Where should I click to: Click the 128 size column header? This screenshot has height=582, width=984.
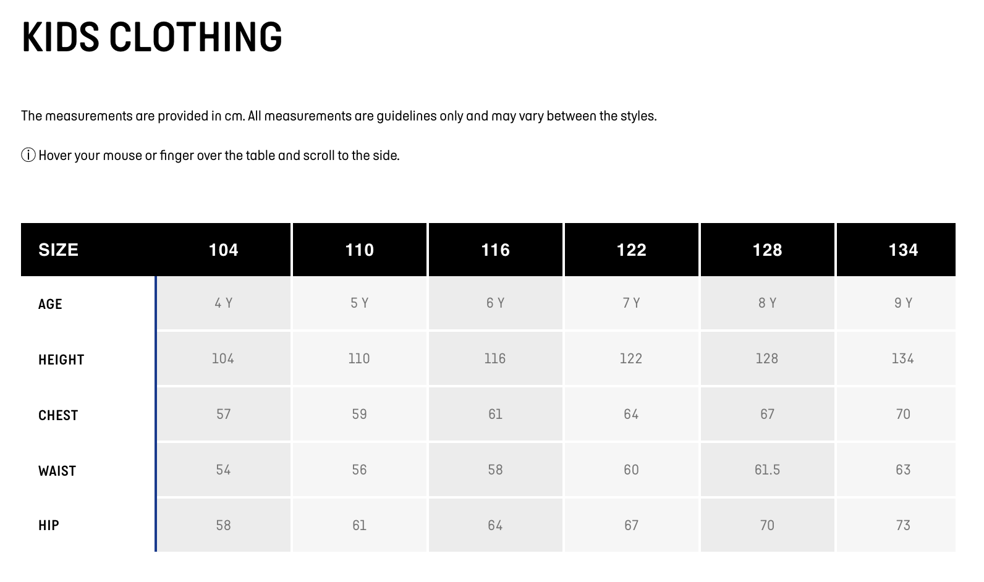click(767, 250)
